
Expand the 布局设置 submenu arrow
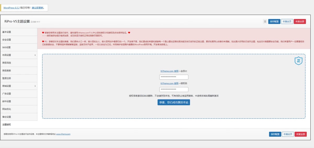pos(35,55)
